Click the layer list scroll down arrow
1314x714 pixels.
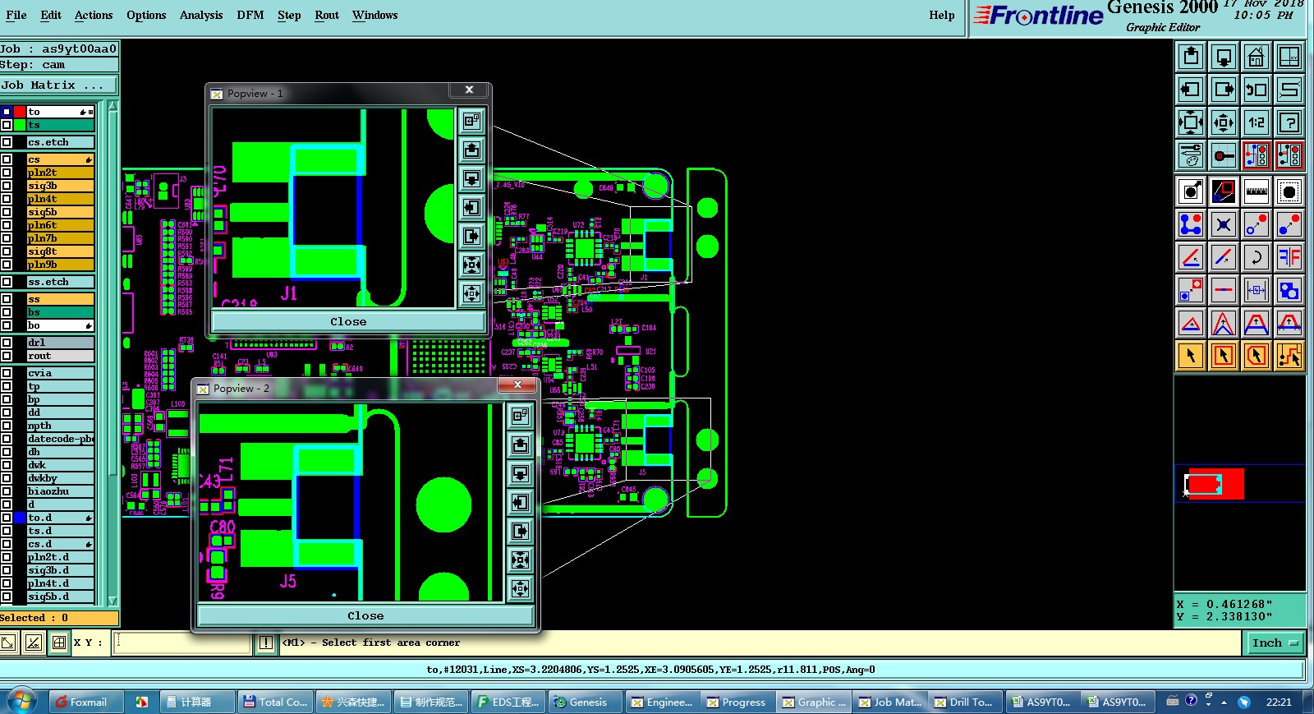click(x=113, y=601)
